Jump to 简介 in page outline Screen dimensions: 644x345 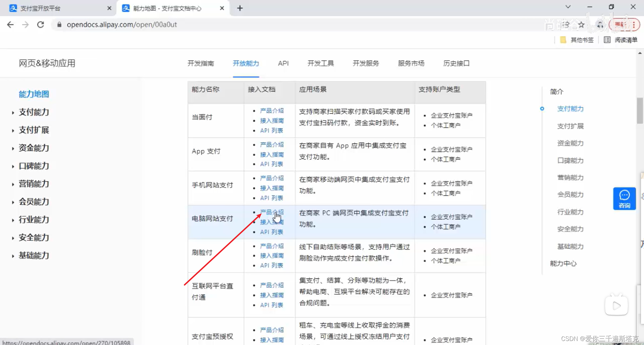557,92
